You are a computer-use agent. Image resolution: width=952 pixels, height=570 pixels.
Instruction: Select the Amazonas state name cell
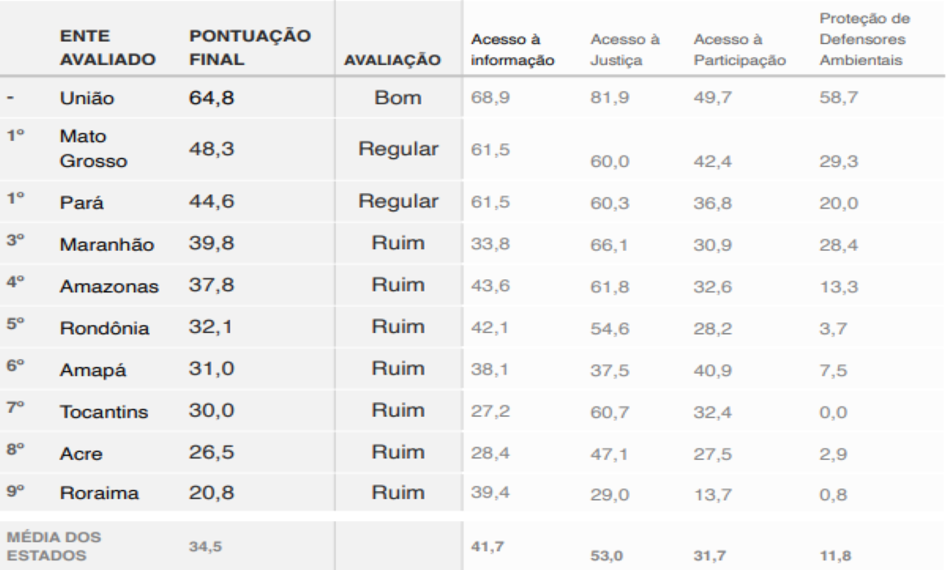coord(102,285)
